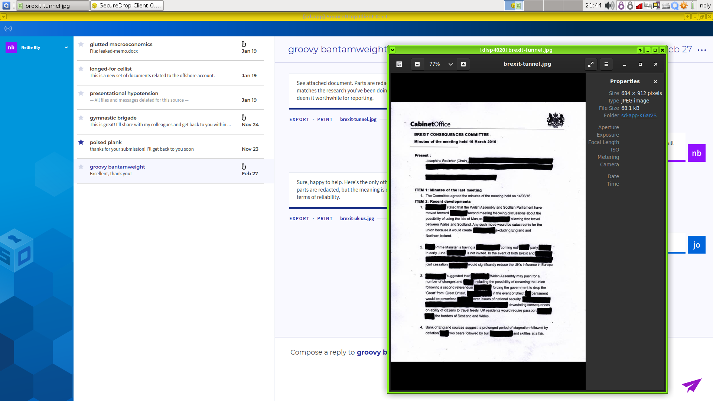Zoom in on the image viewer

(x=463, y=64)
